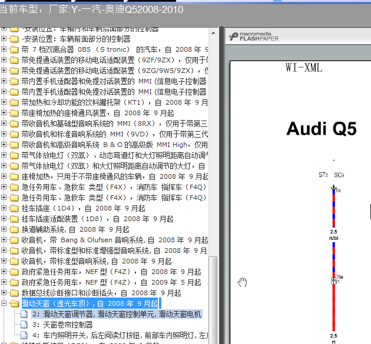This screenshot has height=344, width=371.
Task: Expand the 带 7 档双离合器 0B5 folder
Action: pyautogui.click(x=4, y=49)
